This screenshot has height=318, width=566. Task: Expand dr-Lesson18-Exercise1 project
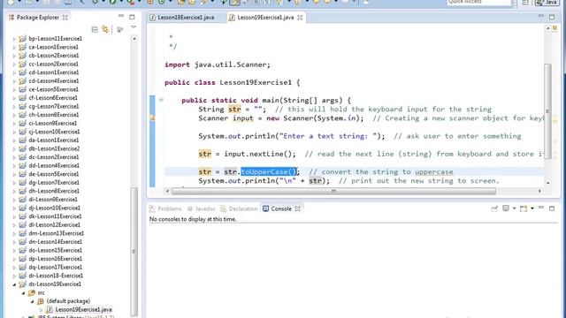[x=14, y=276]
